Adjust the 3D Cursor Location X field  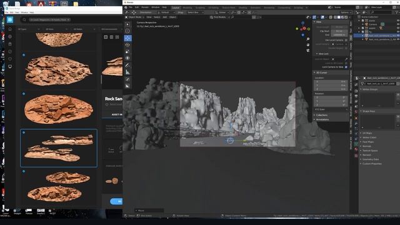coord(331,82)
